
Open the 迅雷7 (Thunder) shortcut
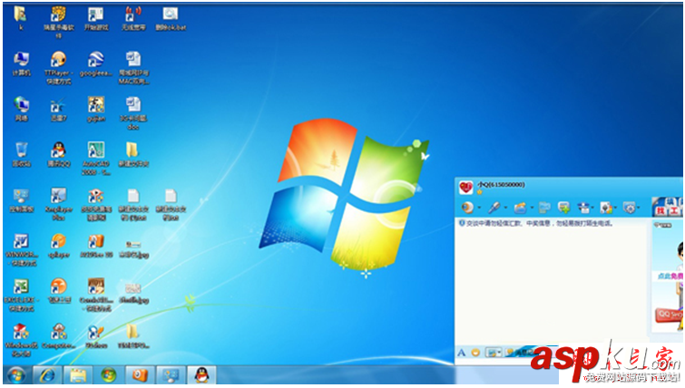[58, 104]
